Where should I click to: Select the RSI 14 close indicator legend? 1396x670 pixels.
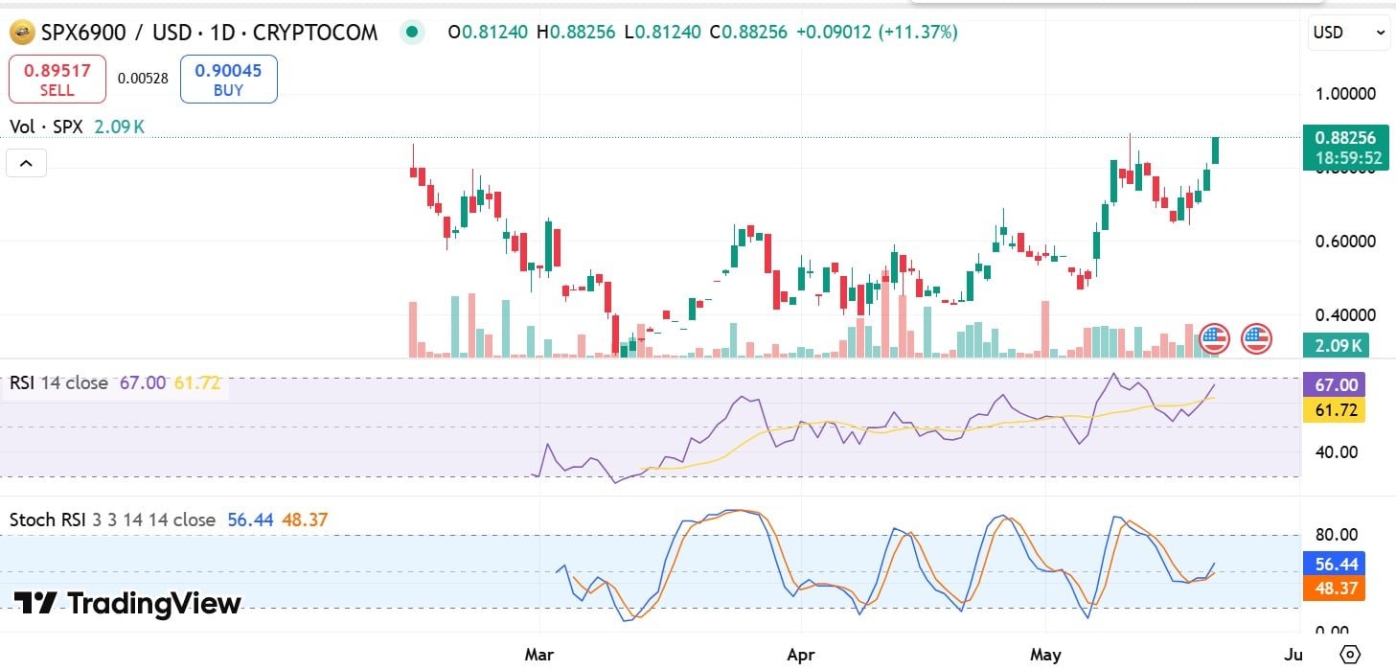[x=59, y=383]
